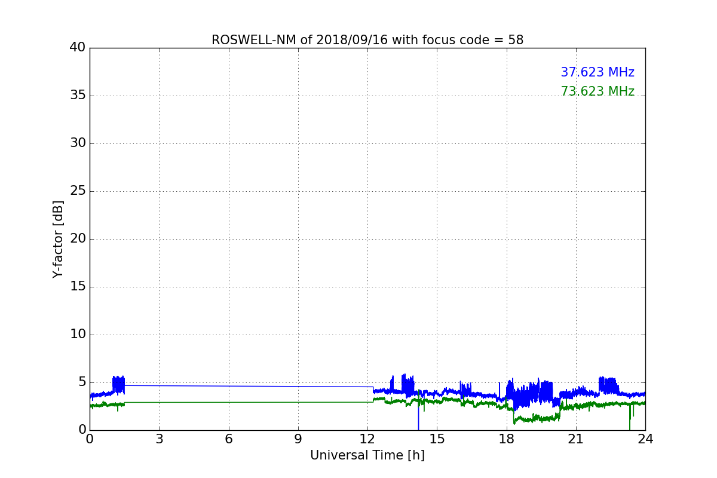Click the x-axis tick label 3
Viewport: 717px width, 478px height.
click(159, 439)
